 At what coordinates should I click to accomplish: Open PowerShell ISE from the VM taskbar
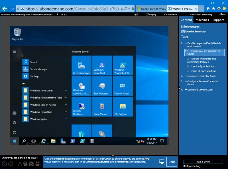[82, 141]
